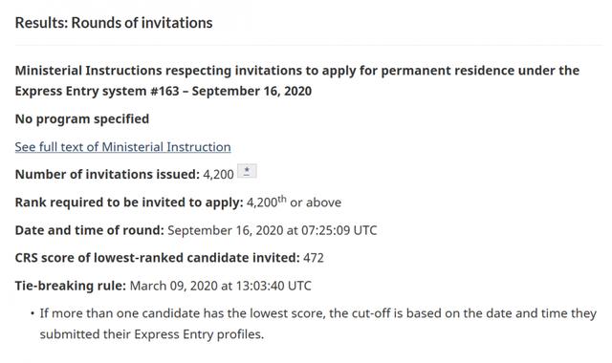Click the 'Date and time of round' label
The image size is (612, 363).
point(89,230)
